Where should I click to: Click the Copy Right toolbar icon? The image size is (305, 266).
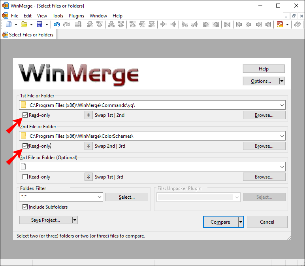163,25
